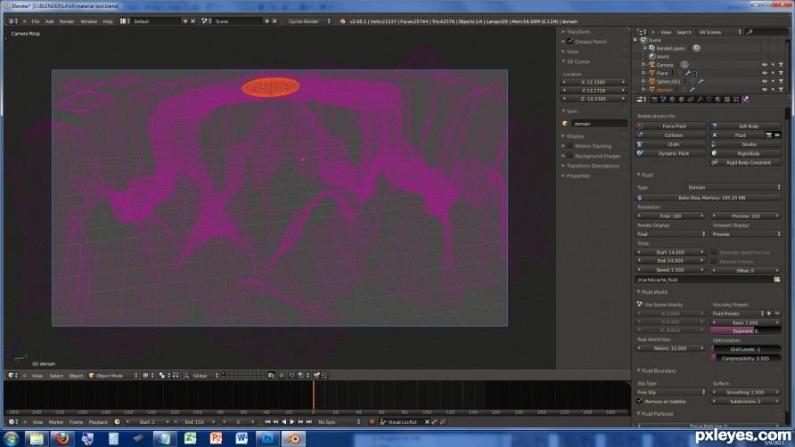Open Photoshop from the taskbar
The width and height of the screenshot is (795, 447).
tap(267, 438)
